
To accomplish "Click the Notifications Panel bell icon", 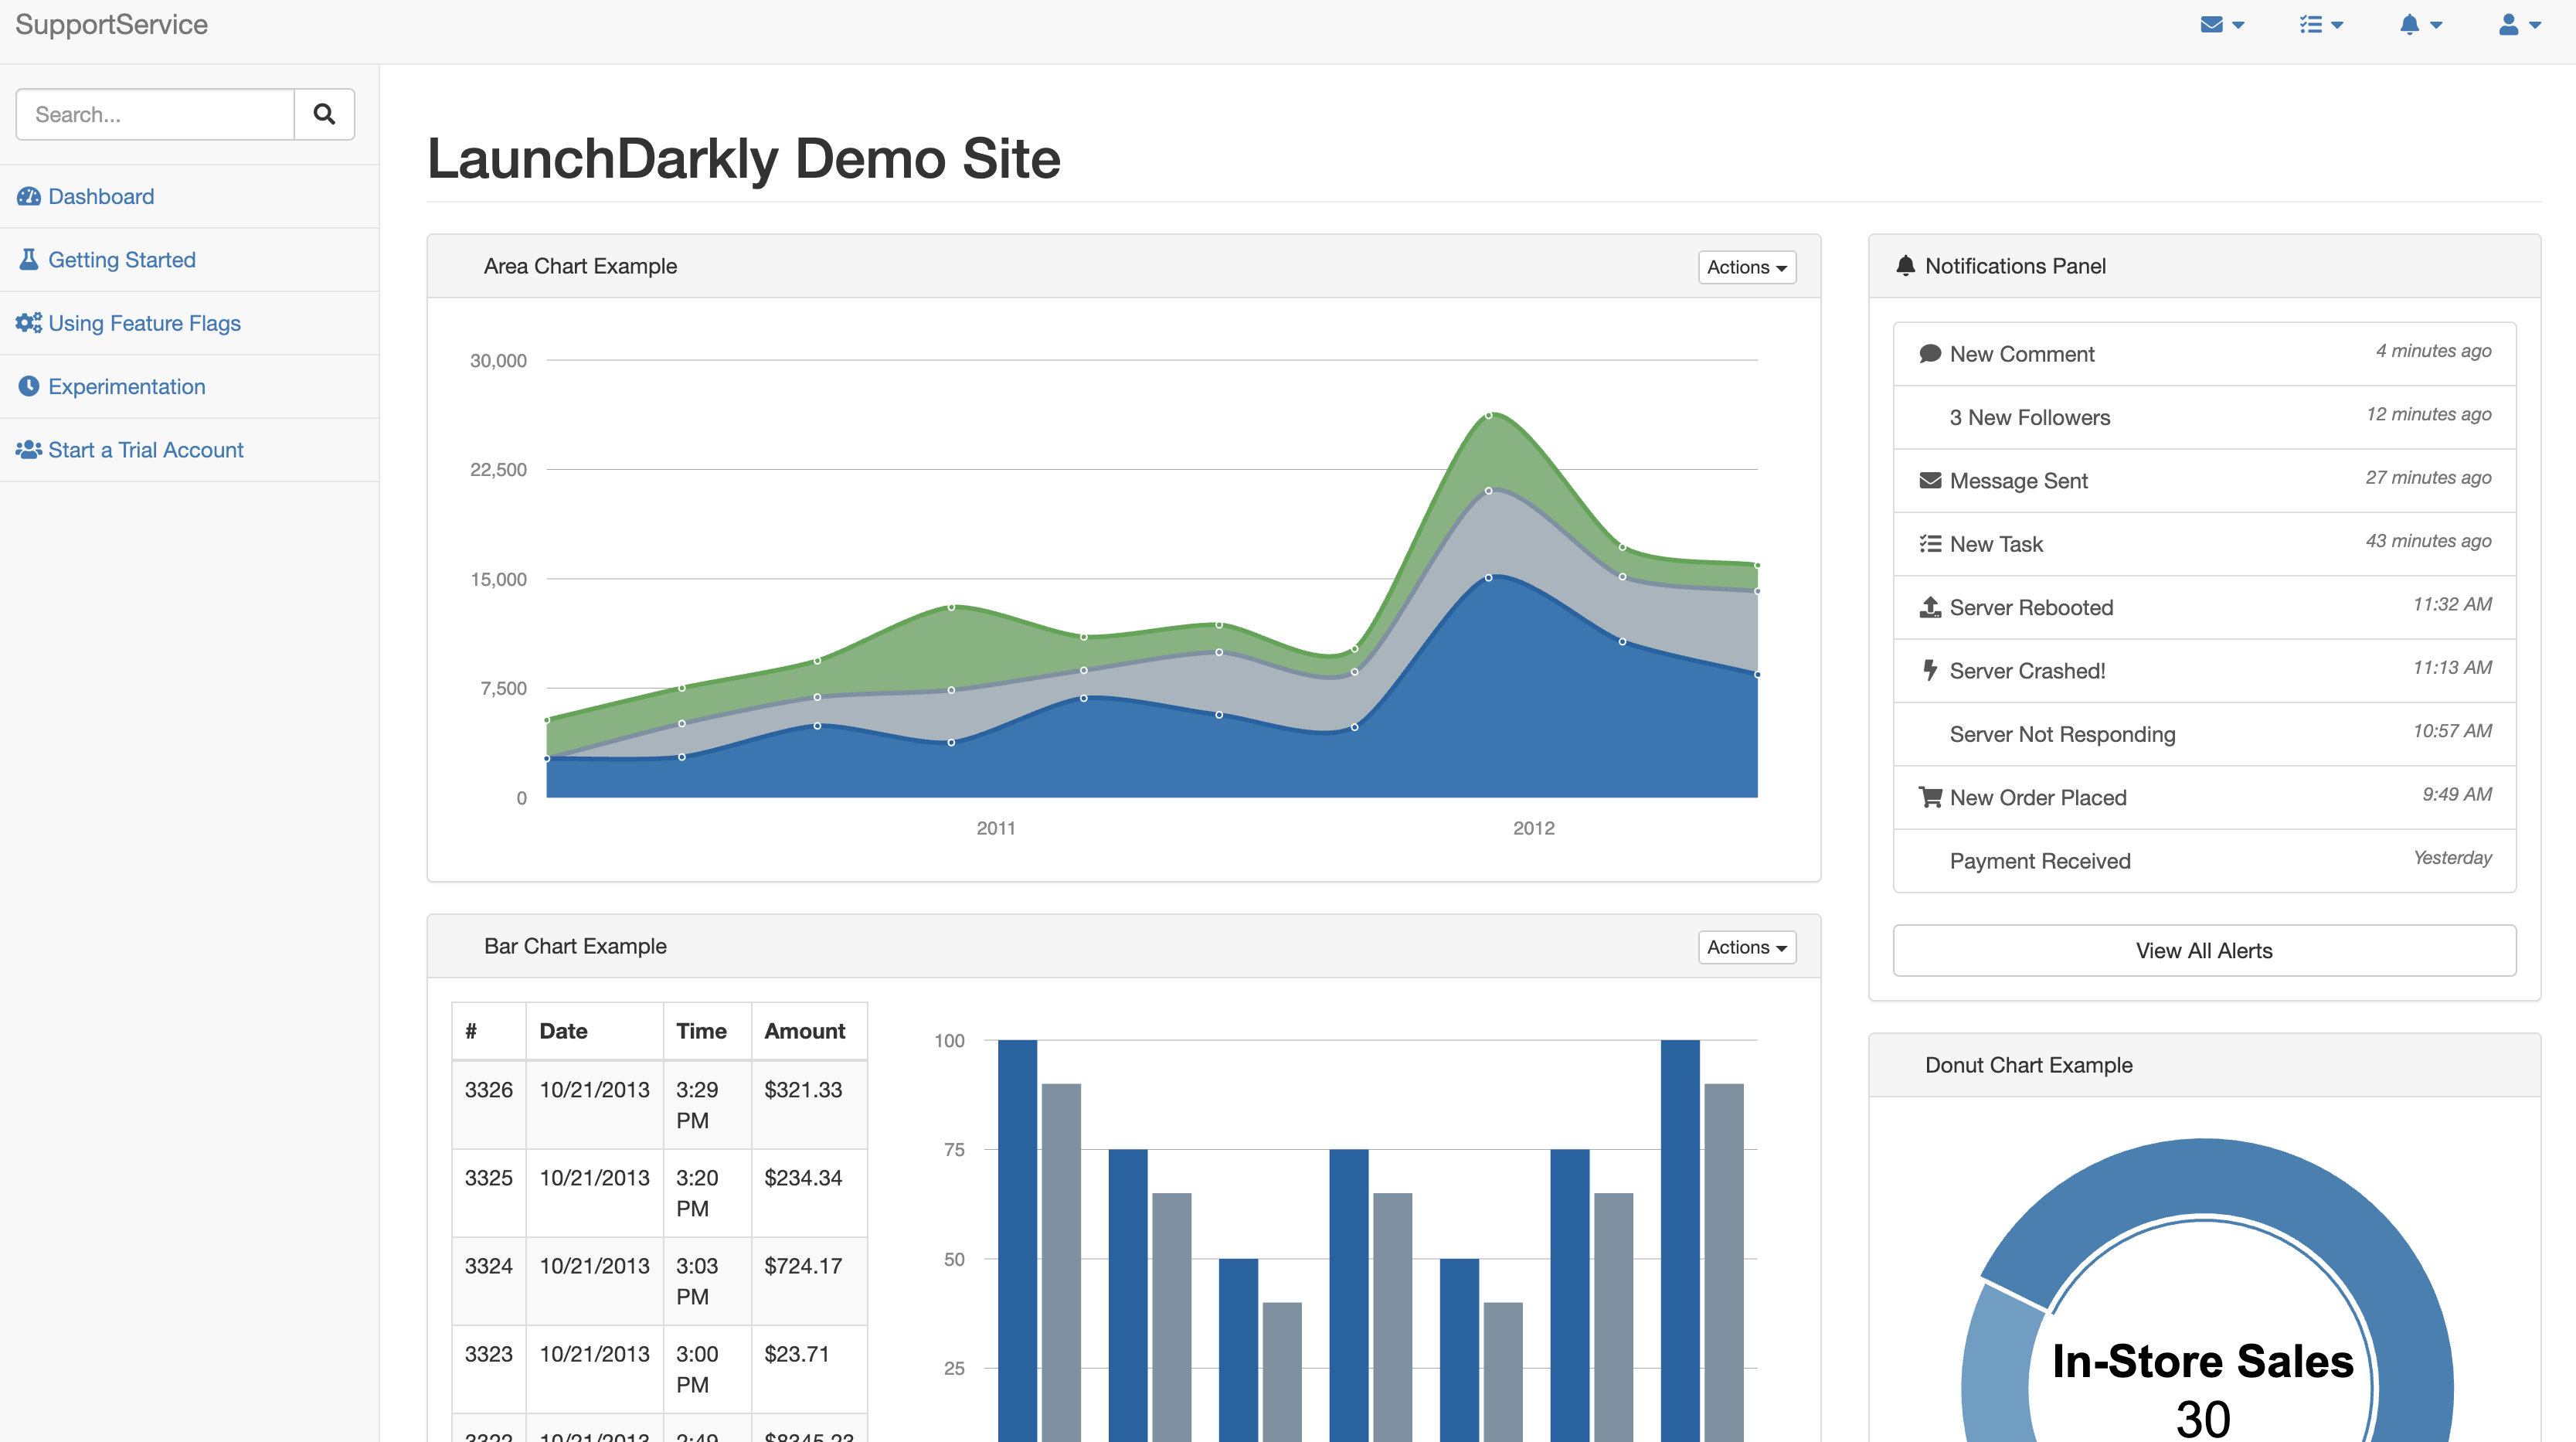I will [1905, 266].
